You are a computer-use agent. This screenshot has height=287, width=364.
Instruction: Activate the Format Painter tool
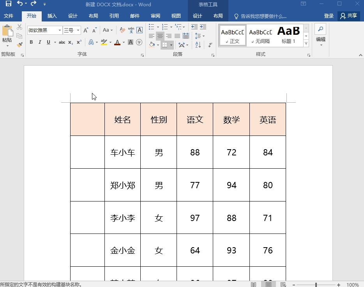(19, 44)
